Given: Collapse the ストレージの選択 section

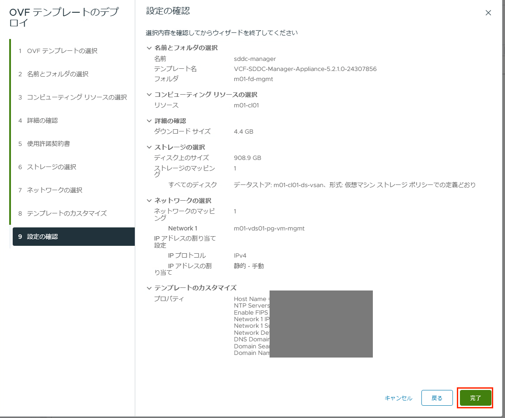Looking at the screenshot, I should [x=149, y=147].
